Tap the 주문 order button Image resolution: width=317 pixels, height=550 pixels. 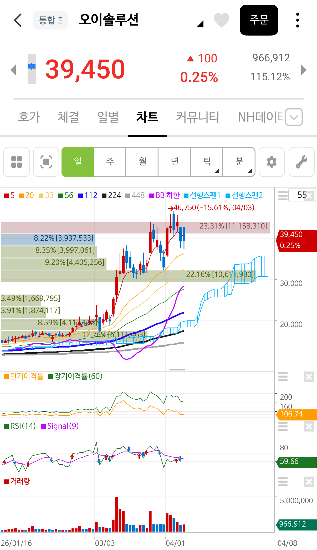[259, 20]
